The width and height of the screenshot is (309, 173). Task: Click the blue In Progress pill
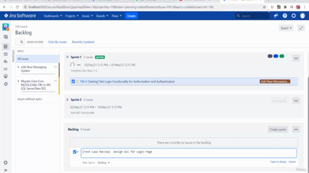[276, 56]
